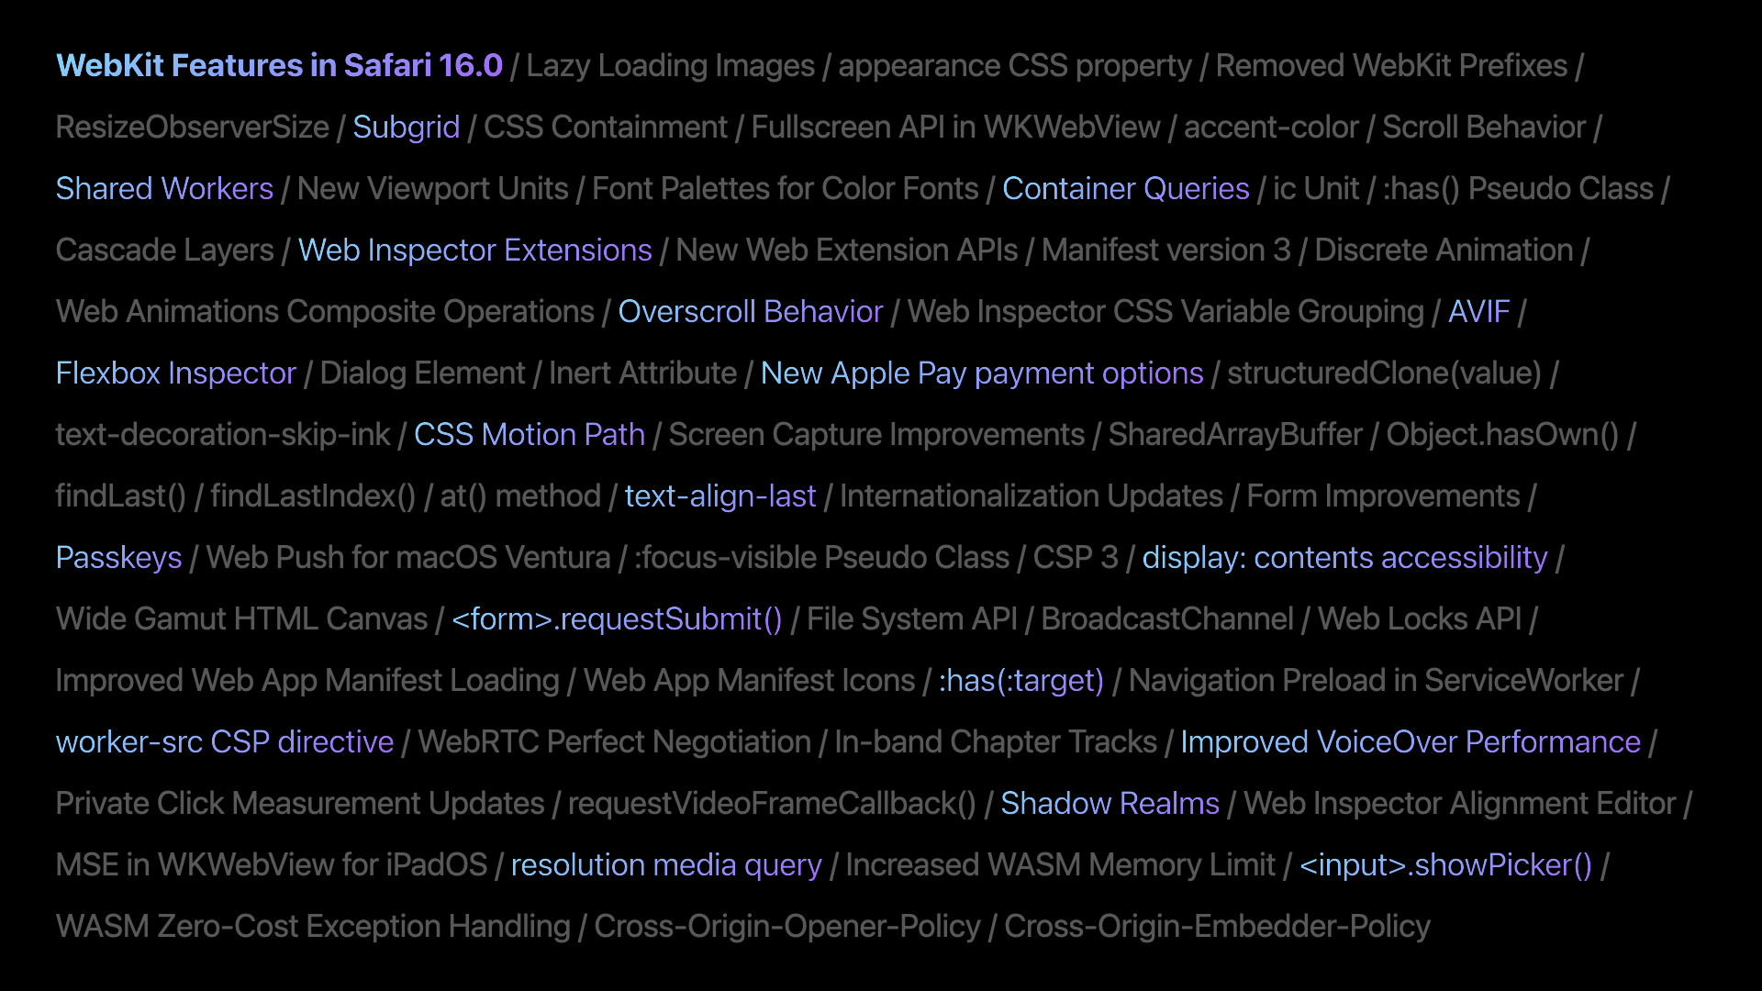Navigate to Shadow Realms feature
The height and width of the screenshot is (991, 1762).
click(1110, 802)
